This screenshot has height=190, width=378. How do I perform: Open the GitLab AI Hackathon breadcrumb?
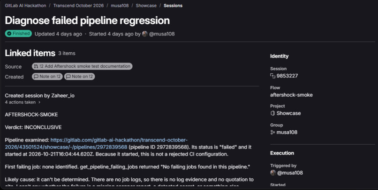pos(25,6)
